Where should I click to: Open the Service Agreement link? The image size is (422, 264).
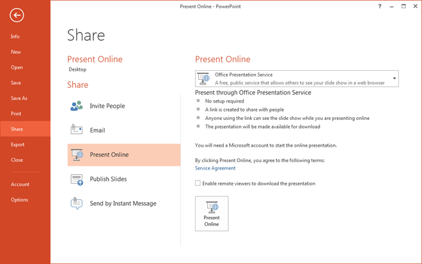tap(215, 168)
